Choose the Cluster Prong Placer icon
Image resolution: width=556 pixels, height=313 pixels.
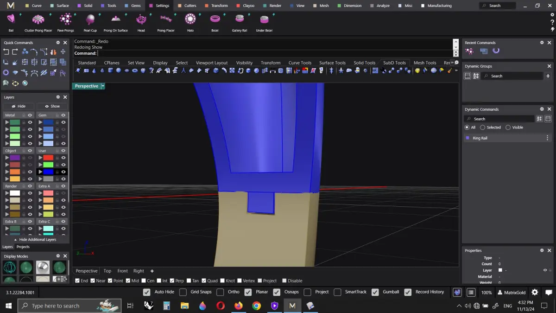pos(38,19)
